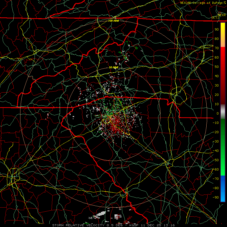Select the -10 value on the velocity scale
This screenshot has height=227, width=227.
[x=216, y=123]
